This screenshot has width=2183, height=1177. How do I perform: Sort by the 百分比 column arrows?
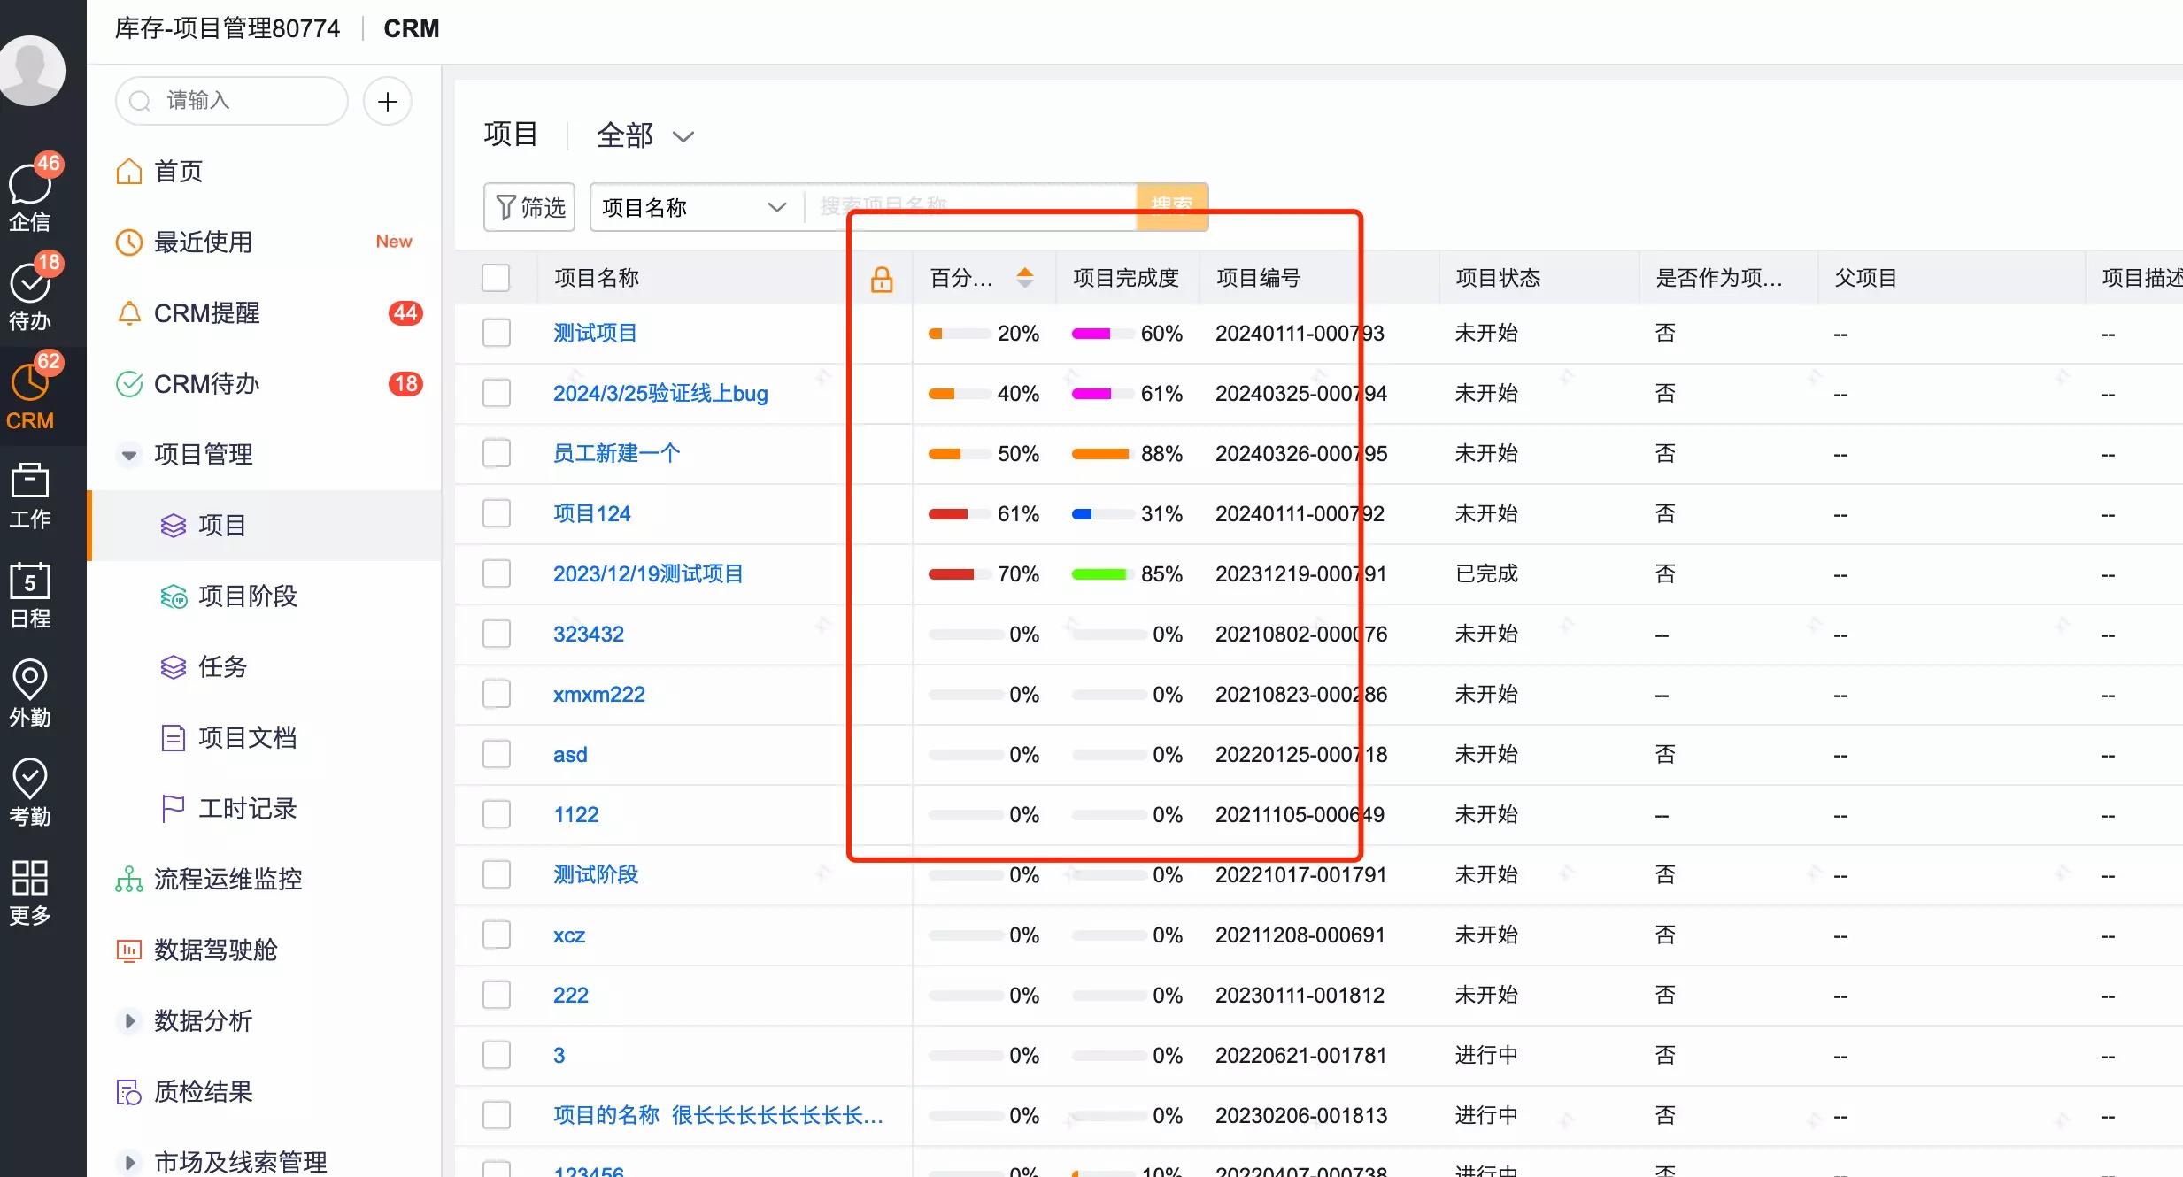1025,277
